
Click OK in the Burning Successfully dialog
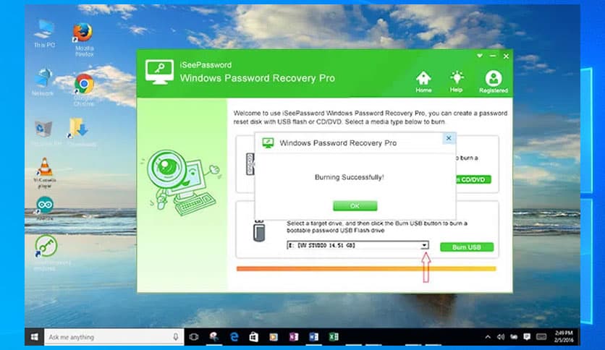click(x=355, y=206)
